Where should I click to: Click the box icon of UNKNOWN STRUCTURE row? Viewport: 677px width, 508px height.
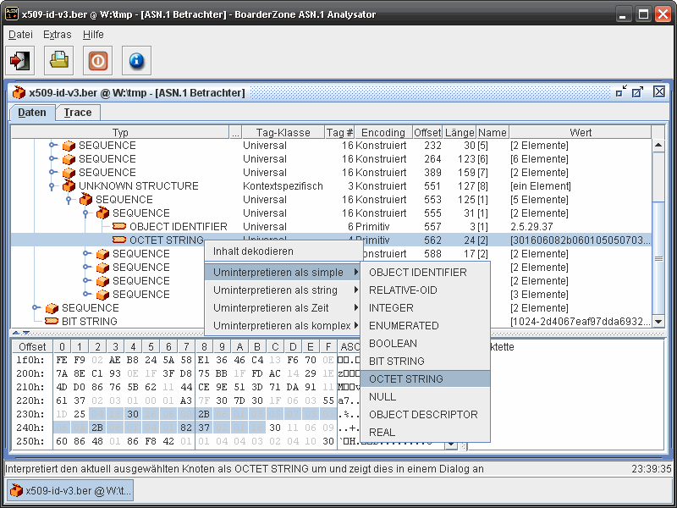tap(69, 186)
